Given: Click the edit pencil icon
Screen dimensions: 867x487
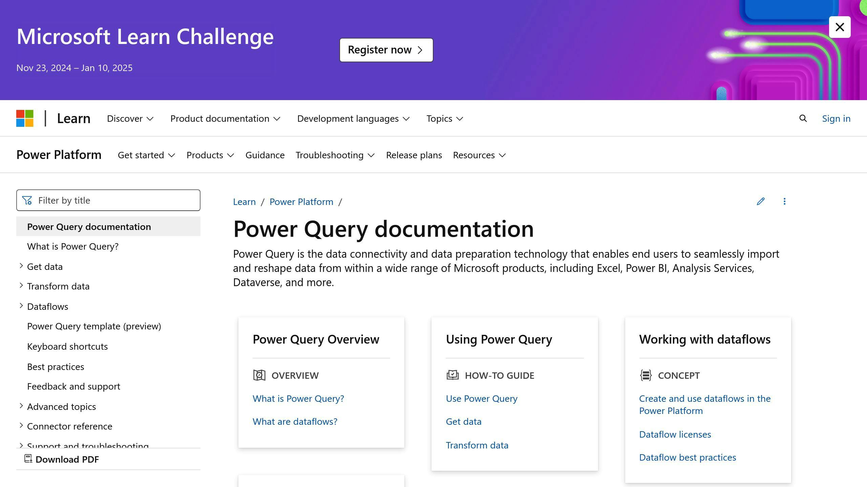Looking at the screenshot, I should coord(761,201).
